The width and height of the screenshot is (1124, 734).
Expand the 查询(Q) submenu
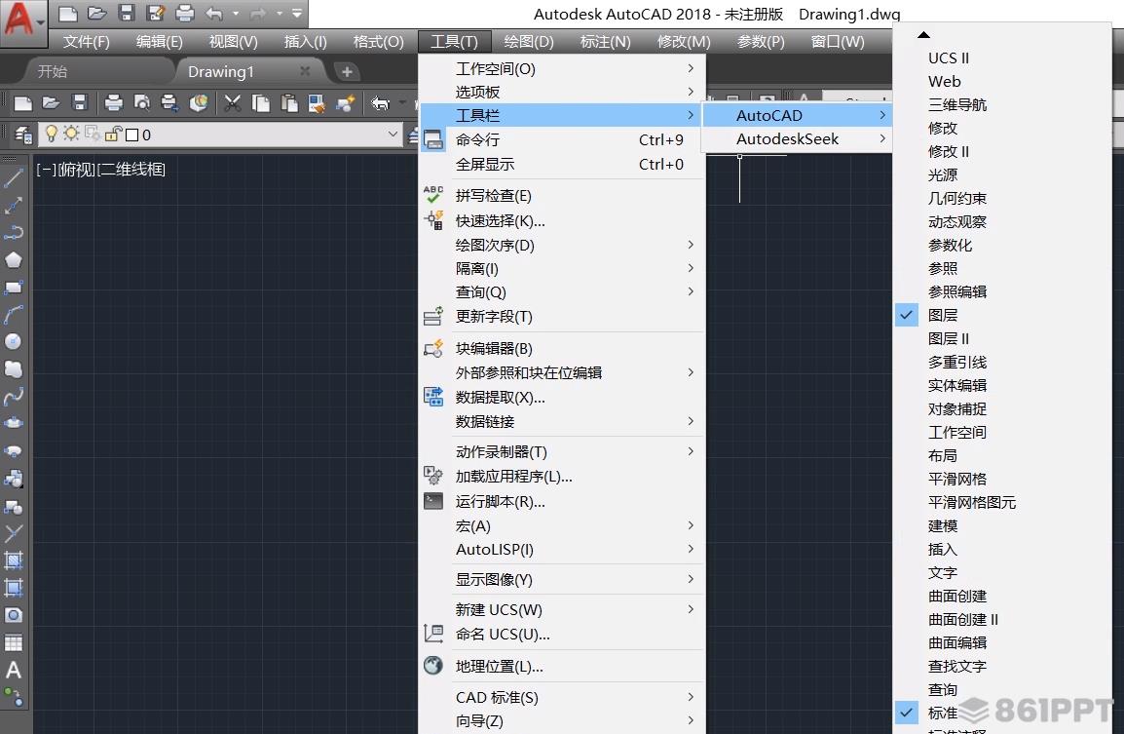point(562,291)
